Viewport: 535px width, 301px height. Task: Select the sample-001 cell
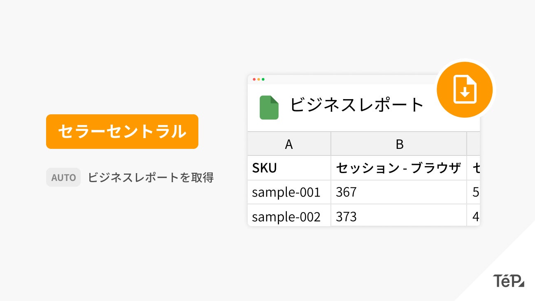[289, 192]
